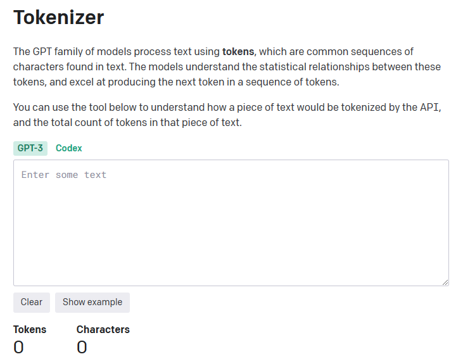Screen dimensions: 463x359
Task: Click the word 'API' in the second paragraph
Action: [428, 108]
